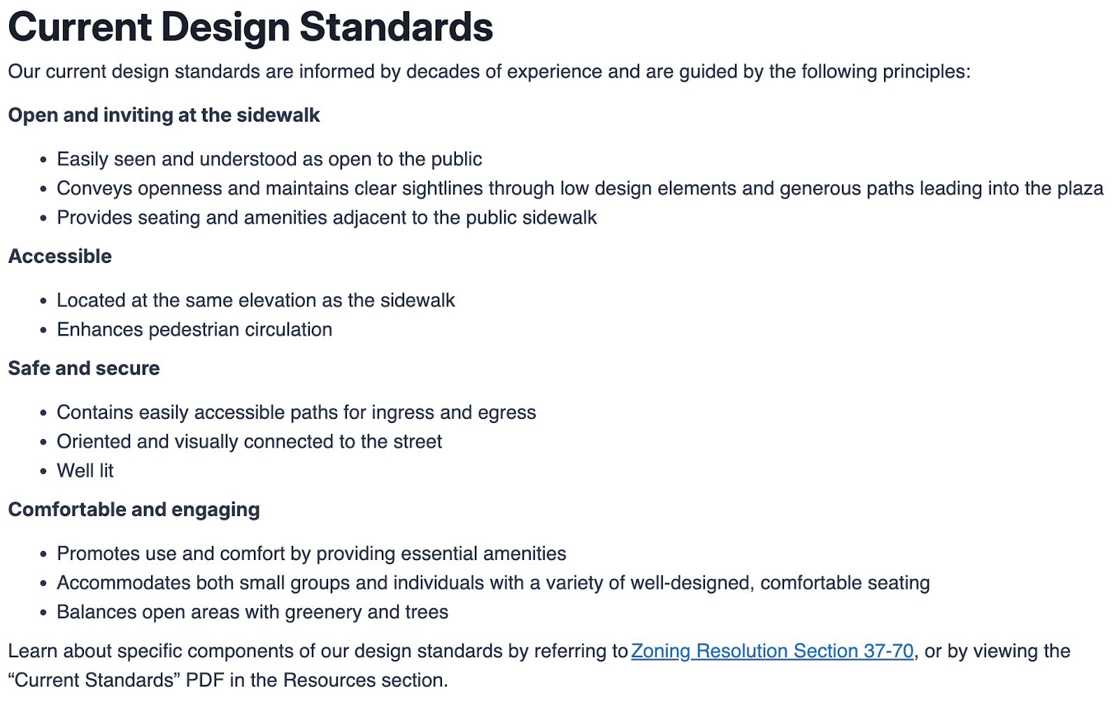Click the 'Provides seating and amenities' bullet
1119x711 pixels.
pos(327,218)
